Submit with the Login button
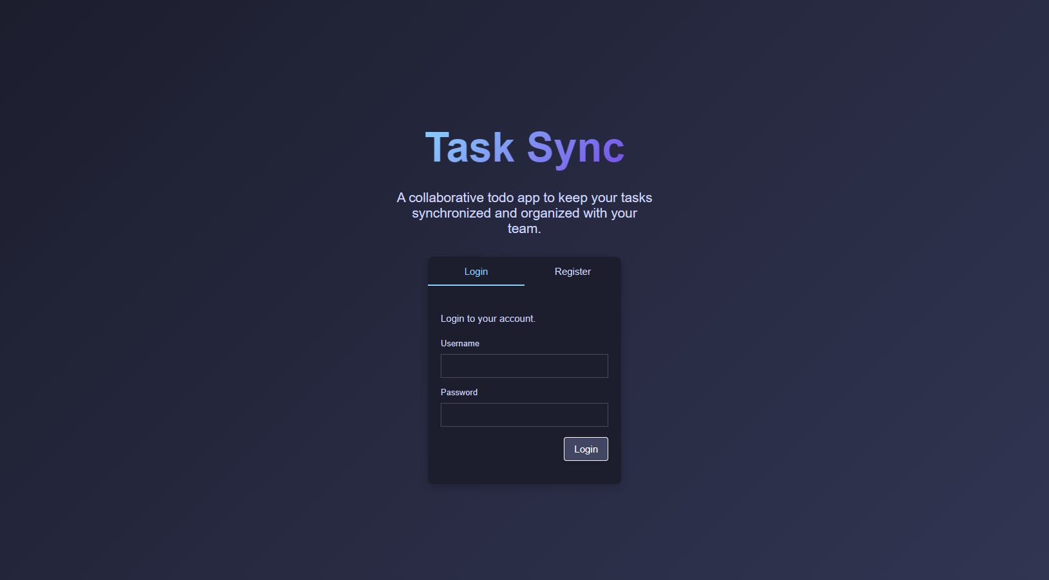Screen dimensions: 1049x580 click(x=586, y=449)
